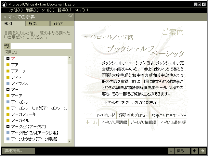
Task: Select the アークほうでん【アーク放電】 entry
Action: 35,133
